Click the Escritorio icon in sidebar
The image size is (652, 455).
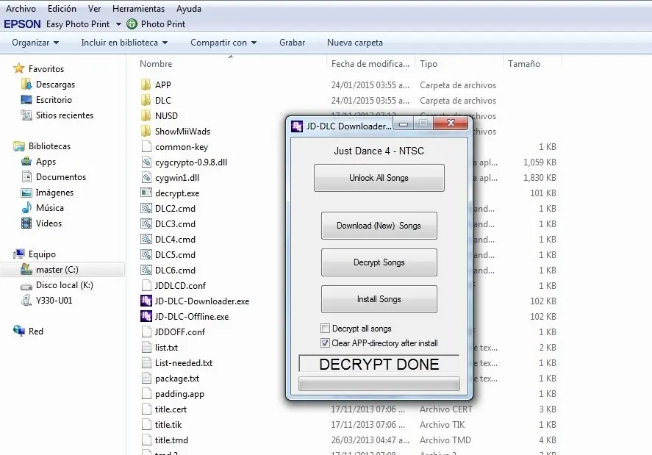[26, 100]
